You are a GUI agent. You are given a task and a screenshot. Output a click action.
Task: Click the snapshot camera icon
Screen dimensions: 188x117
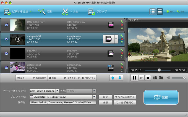[x=155, y=78]
